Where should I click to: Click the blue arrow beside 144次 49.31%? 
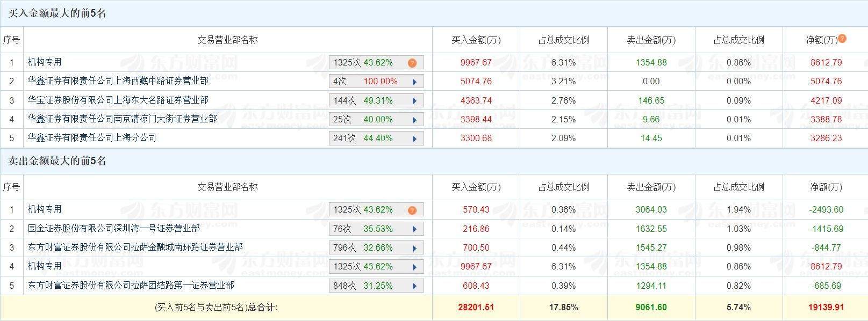click(x=414, y=101)
